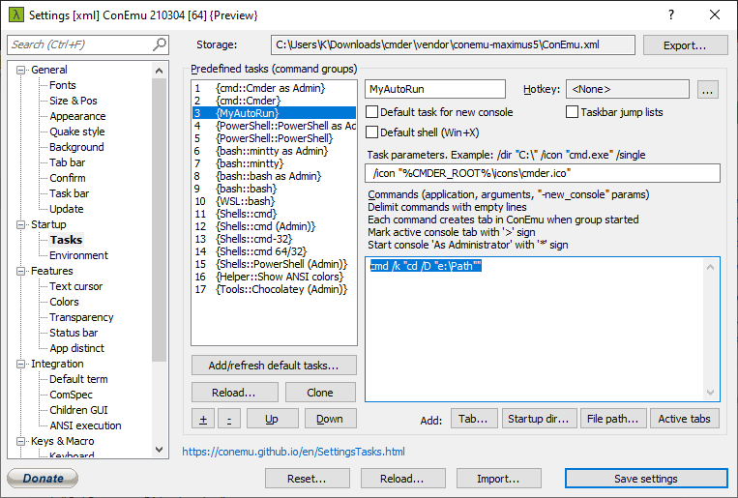Collapse the Integration tree node
Viewport: 738px width, 498px height.
point(20,364)
